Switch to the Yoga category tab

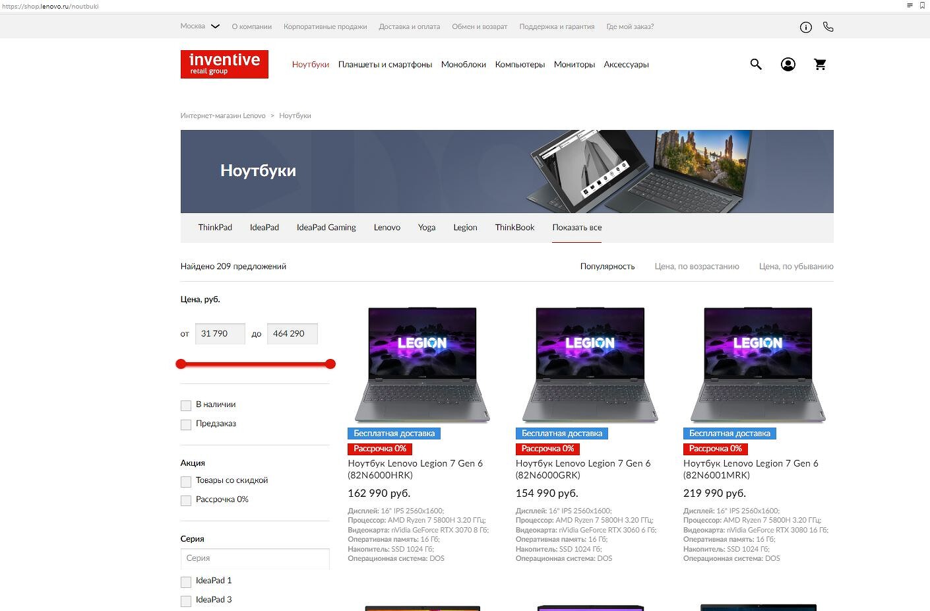coord(427,228)
